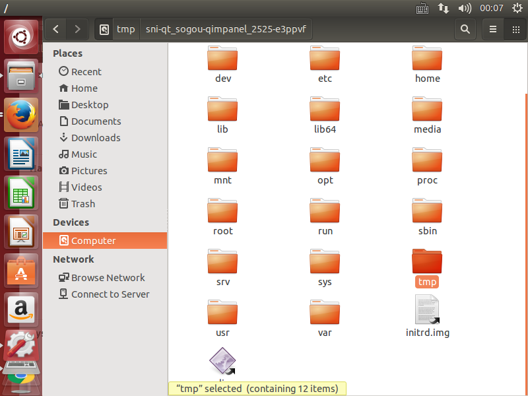This screenshot has height=396, width=528.
Task: Open Videos in the sidebar
Action: click(x=105, y=187)
